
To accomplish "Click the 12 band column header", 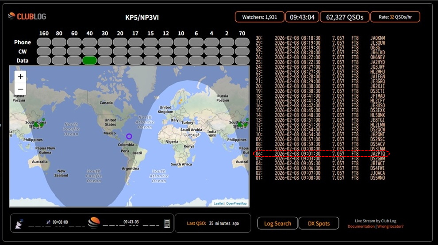I will pyautogui.click(x=166, y=33).
